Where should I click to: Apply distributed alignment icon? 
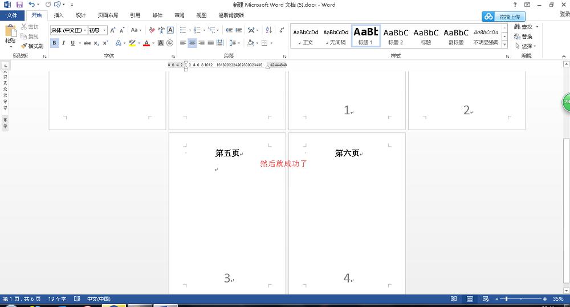[220, 43]
